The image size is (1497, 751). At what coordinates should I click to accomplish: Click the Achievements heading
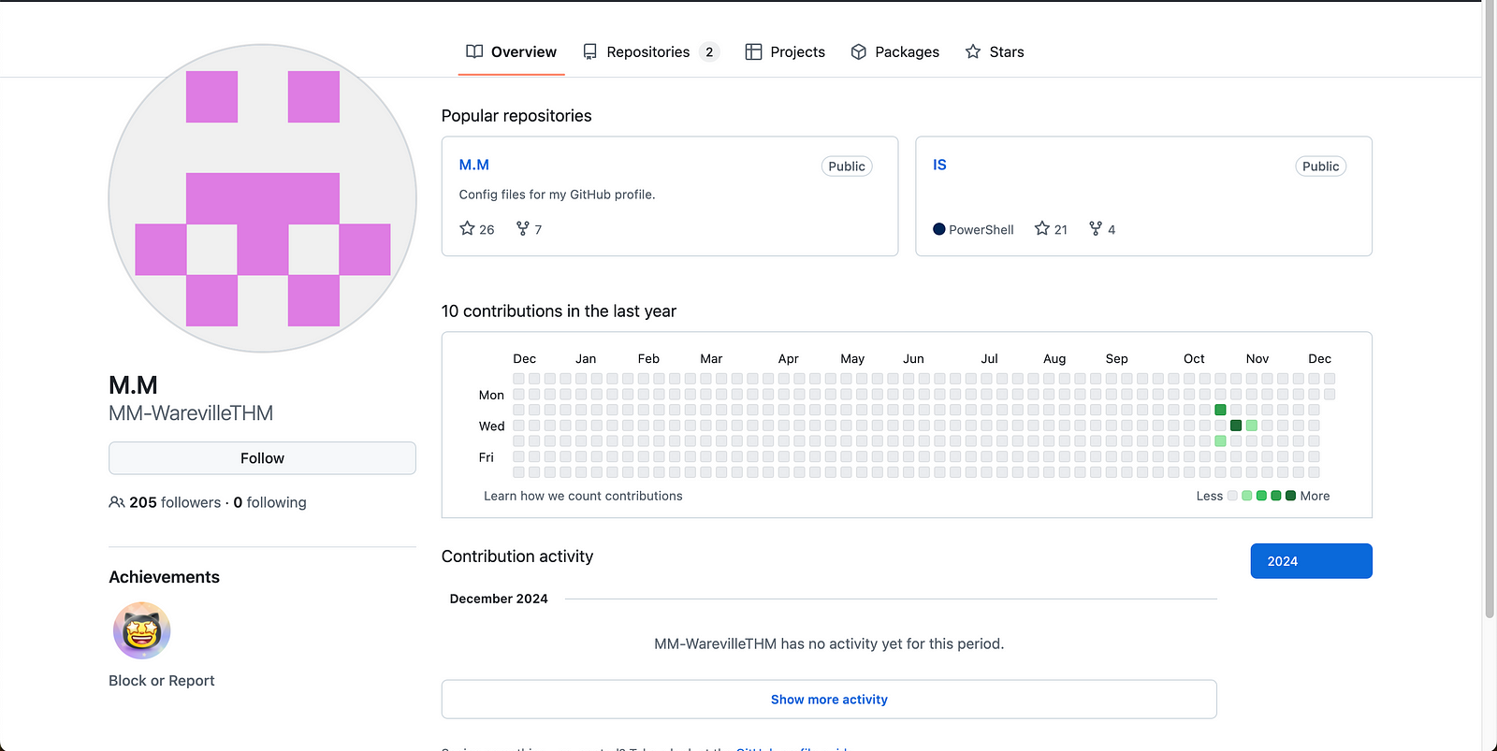(164, 577)
